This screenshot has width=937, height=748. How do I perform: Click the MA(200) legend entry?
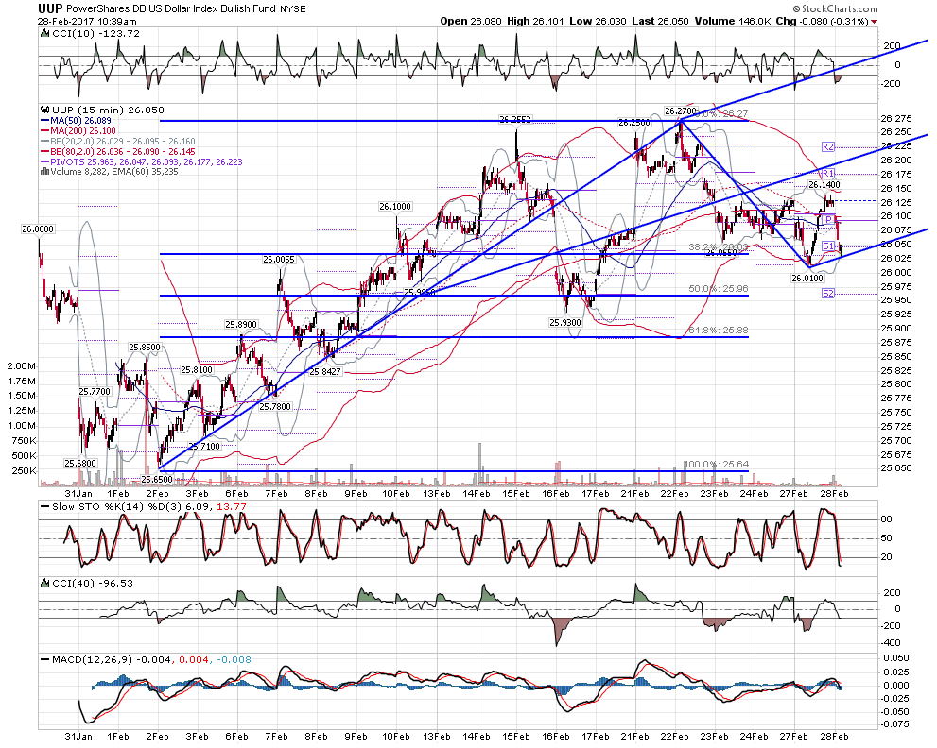click(x=78, y=130)
